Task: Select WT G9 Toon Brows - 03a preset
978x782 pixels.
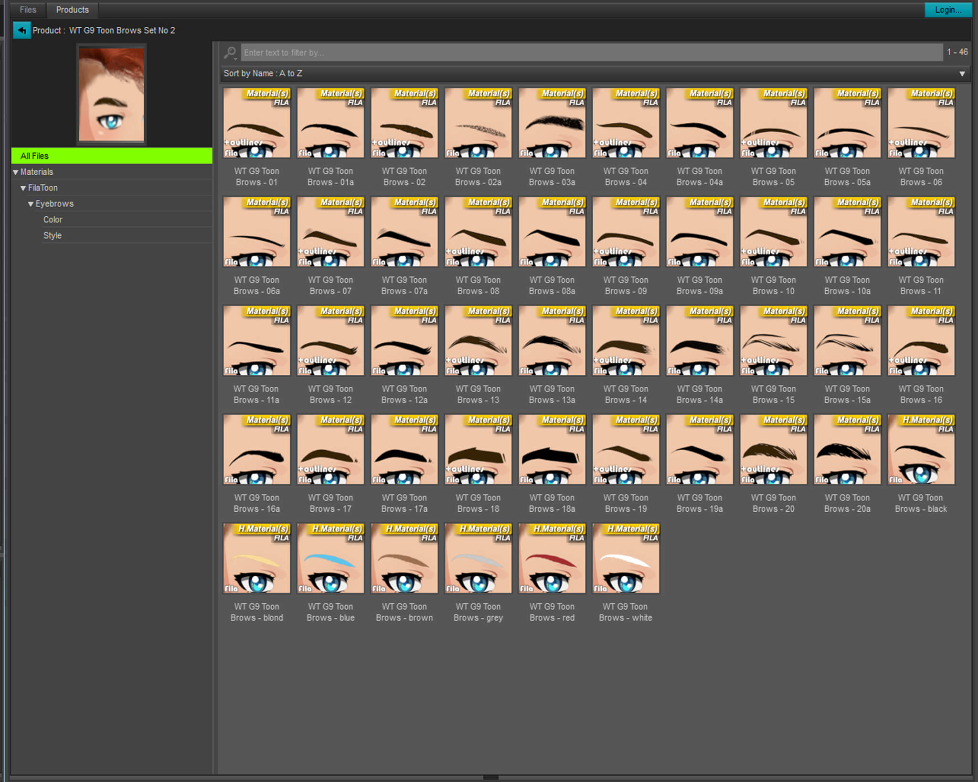Action: (x=552, y=123)
